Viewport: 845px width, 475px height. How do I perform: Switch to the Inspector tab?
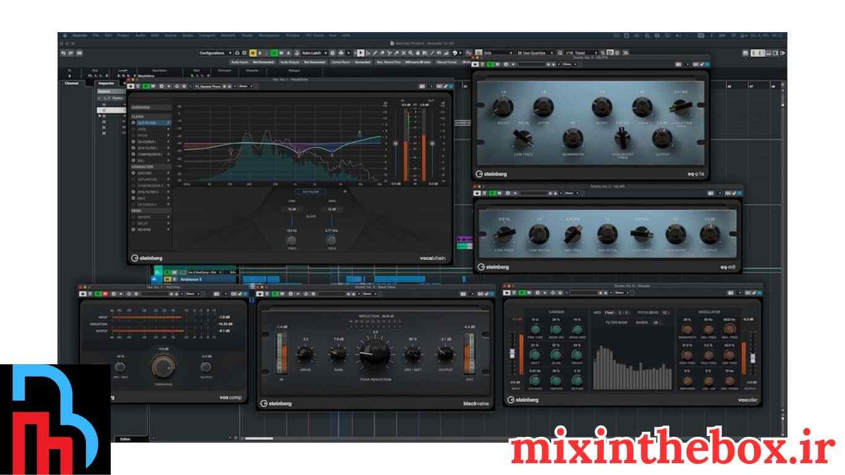tap(106, 83)
